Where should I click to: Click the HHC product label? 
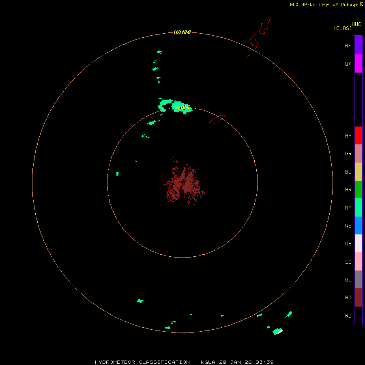pos(356,24)
